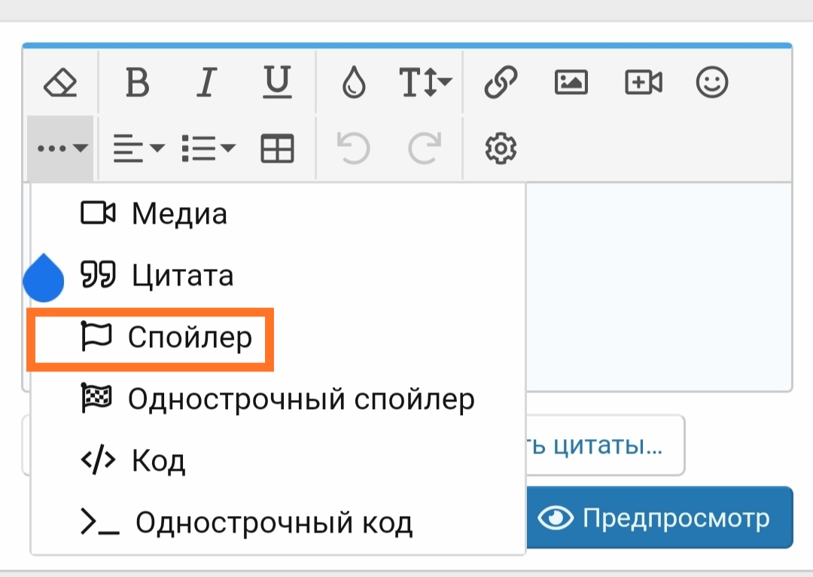Click the eraser remove formatting icon
This screenshot has height=577, width=813.
point(60,83)
